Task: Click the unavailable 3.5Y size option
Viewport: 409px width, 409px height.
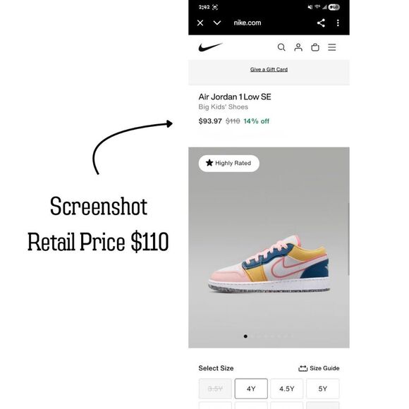Action: (x=215, y=389)
